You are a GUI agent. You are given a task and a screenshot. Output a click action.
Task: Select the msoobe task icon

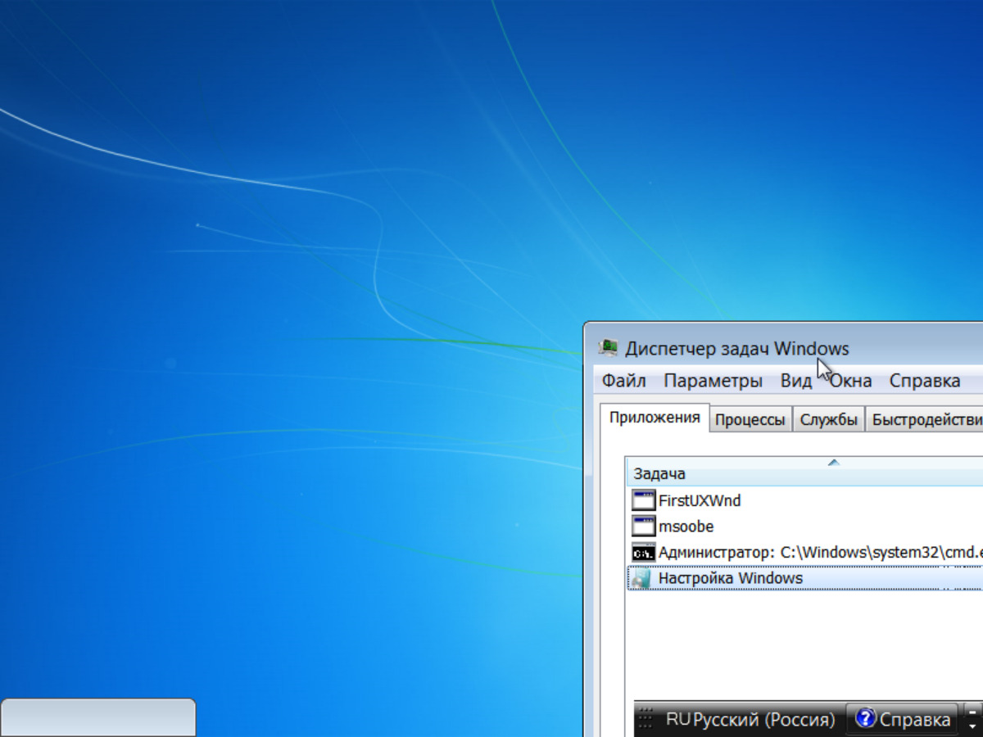(644, 527)
